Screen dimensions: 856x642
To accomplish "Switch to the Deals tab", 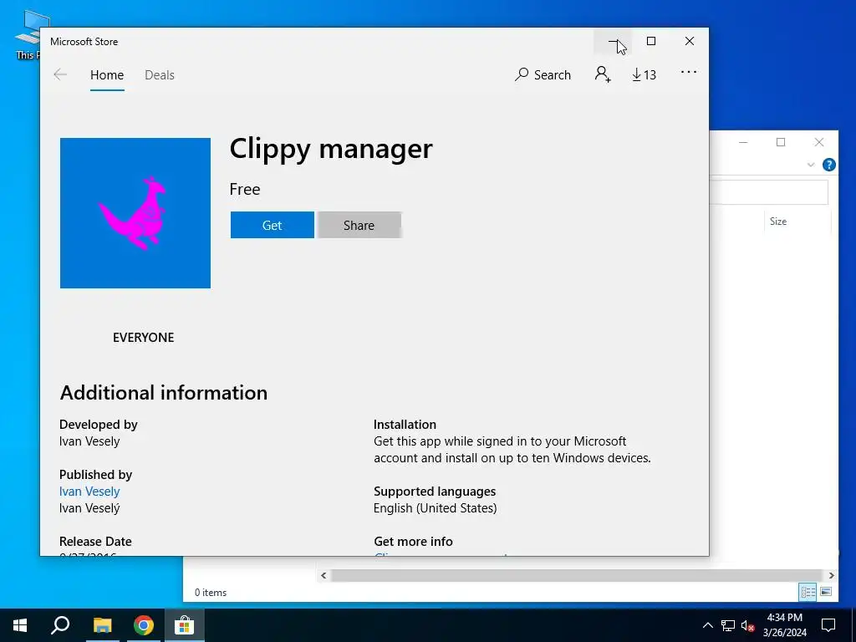I will 160,74.
